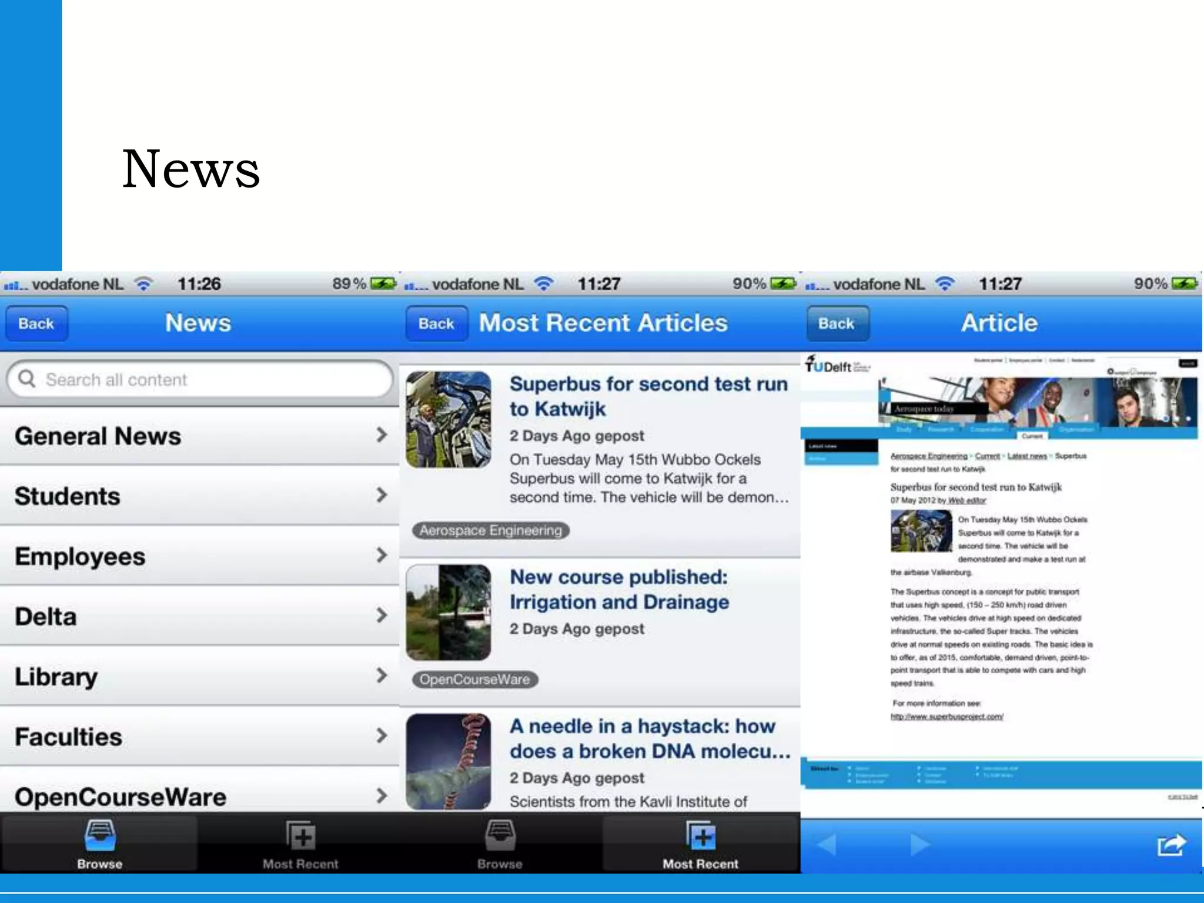
Task: Select highlighted Most Recent tab on articles screen
Action: [700, 844]
